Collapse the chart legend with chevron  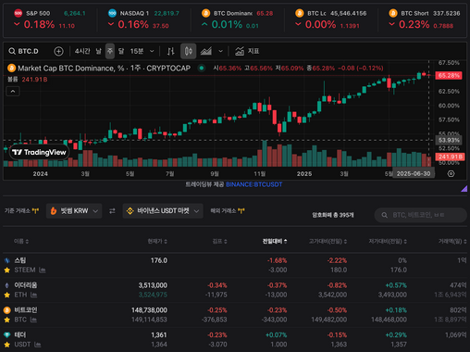tap(13, 92)
